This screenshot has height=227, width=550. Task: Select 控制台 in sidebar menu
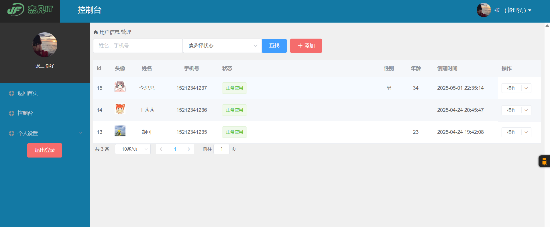[x=25, y=113]
